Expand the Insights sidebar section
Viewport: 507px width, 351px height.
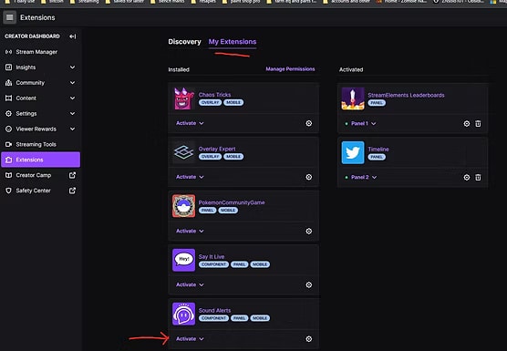(x=40, y=67)
